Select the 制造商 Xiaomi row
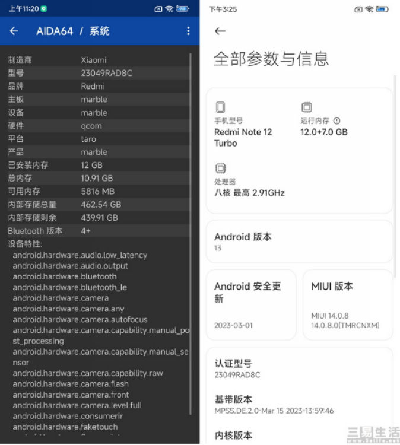 pos(98,60)
